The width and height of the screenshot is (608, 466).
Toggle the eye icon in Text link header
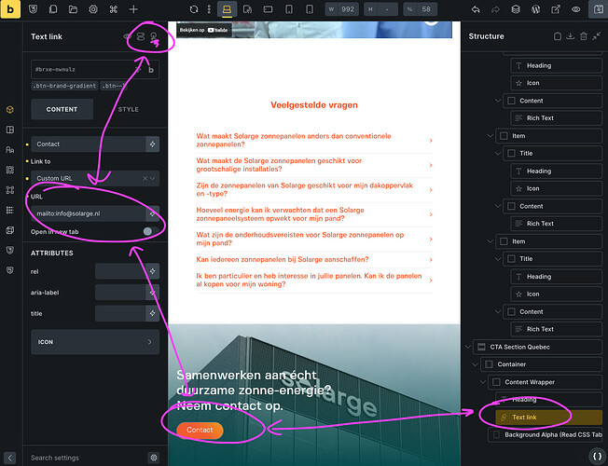click(x=127, y=36)
